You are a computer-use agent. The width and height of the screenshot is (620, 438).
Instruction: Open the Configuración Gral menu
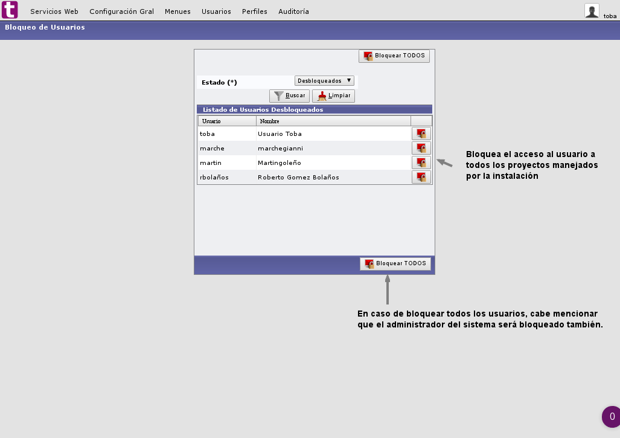click(x=121, y=11)
